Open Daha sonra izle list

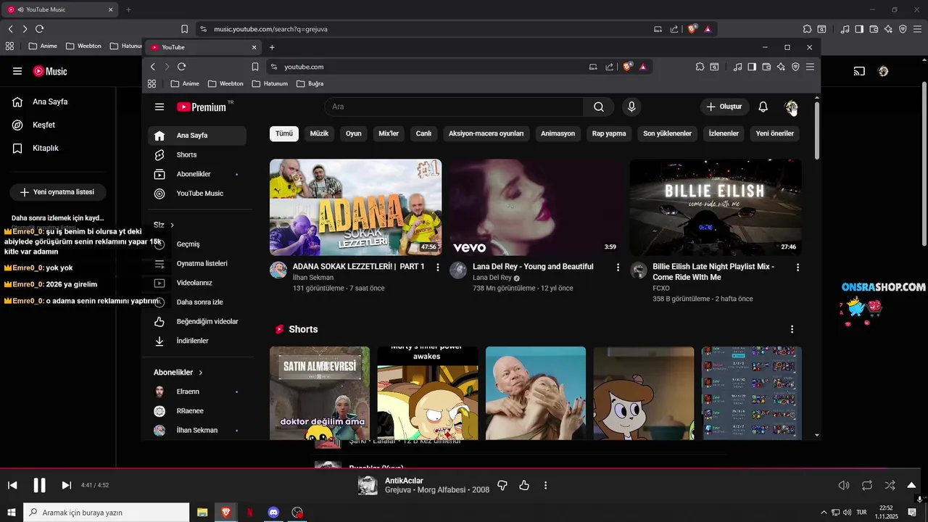point(199,302)
